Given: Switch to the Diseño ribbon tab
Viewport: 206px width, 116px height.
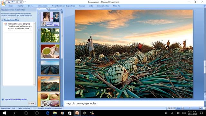Looking at the screenshot, I should (x=31, y=6).
